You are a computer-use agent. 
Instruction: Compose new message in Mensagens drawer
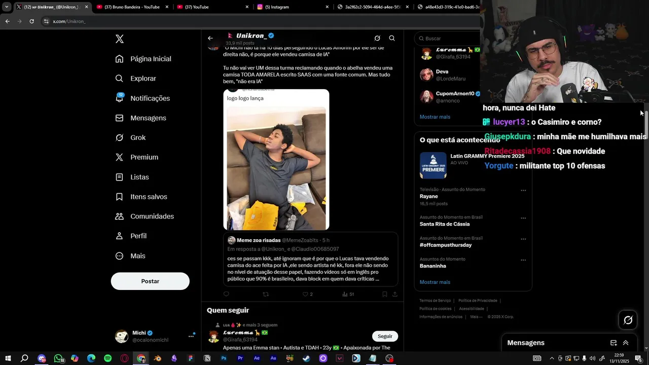(x=614, y=343)
